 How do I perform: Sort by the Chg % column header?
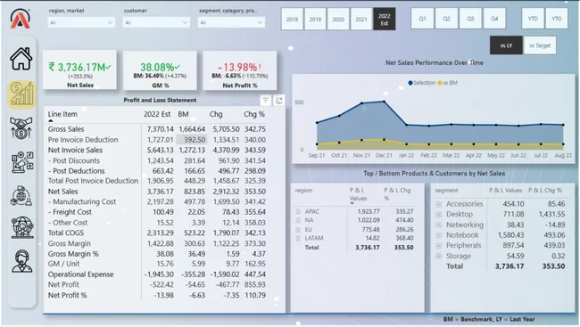254,114
